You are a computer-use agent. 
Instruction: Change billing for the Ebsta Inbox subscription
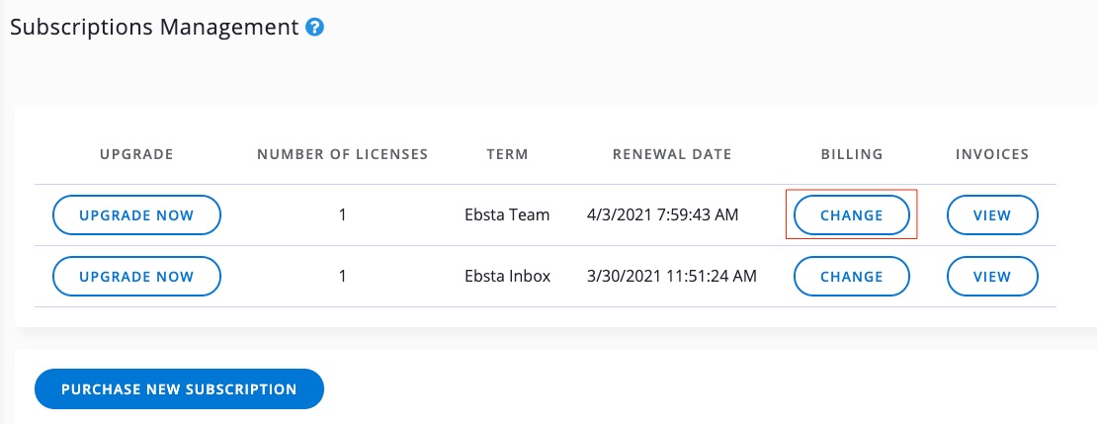click(x=851, y=277)
